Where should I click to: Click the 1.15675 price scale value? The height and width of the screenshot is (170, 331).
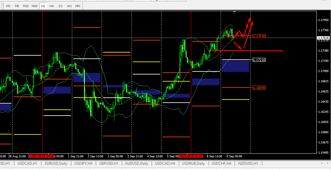(323, 142)
